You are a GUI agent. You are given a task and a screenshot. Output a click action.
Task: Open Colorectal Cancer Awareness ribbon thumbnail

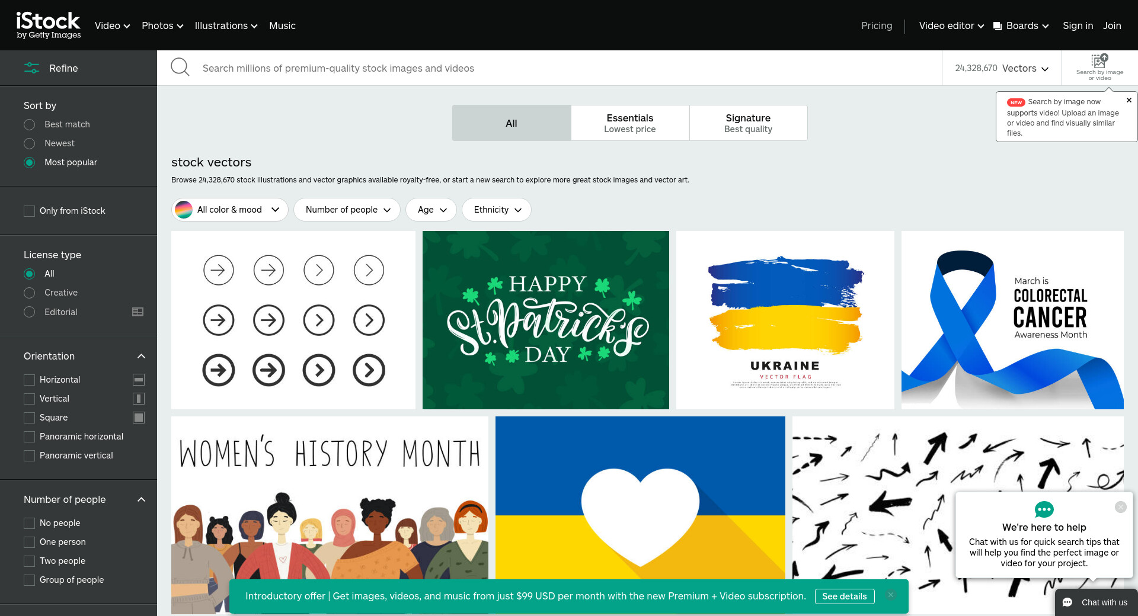[x=1012, y=320]
